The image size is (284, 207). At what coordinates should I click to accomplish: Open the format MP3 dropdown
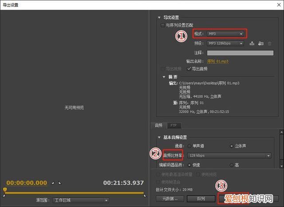point(225,34)
